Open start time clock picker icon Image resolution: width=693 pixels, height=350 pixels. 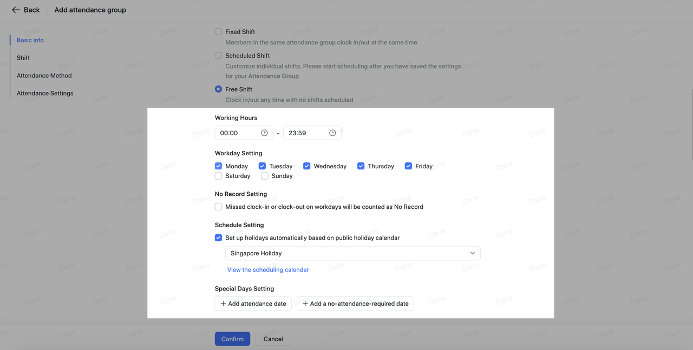[264, 133]
